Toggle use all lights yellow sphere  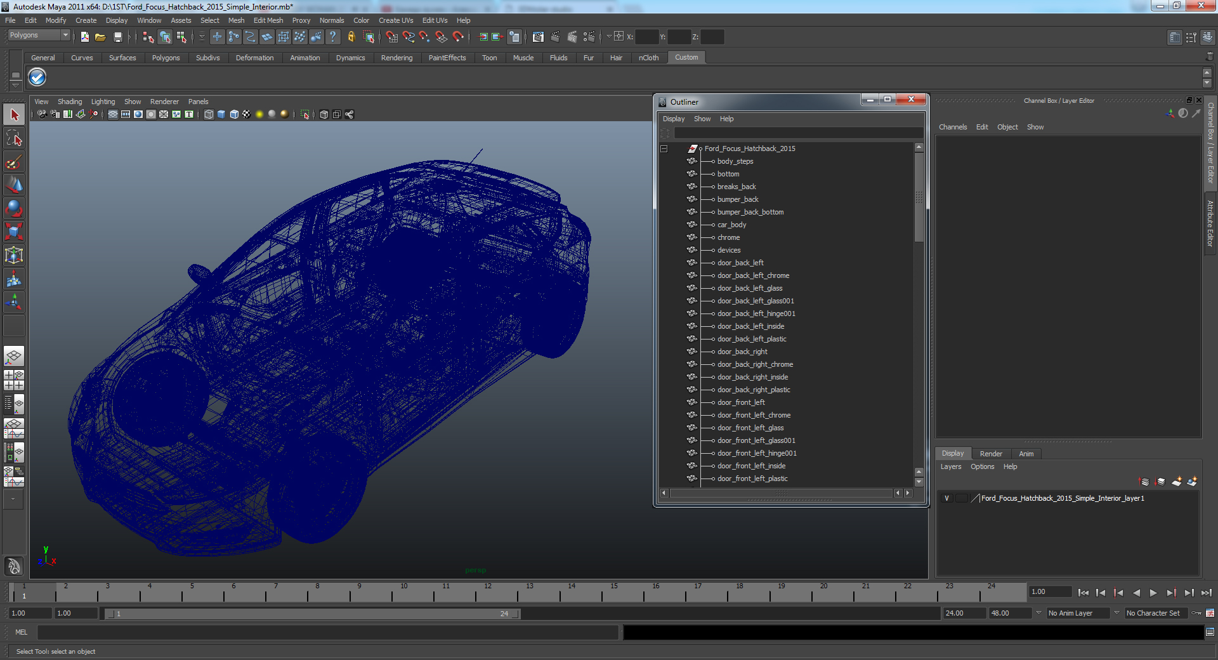(259, 114)
